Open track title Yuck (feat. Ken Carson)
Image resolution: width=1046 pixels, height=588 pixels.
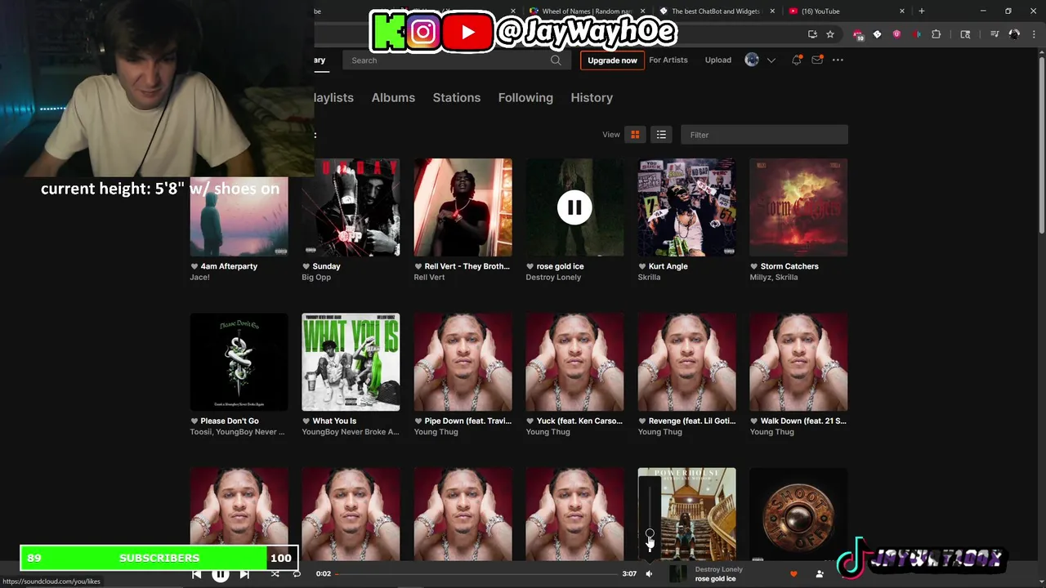coord(579,421)
